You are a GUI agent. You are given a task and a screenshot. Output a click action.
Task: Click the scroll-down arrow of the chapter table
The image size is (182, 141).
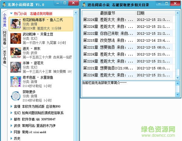tap(177, 78)
